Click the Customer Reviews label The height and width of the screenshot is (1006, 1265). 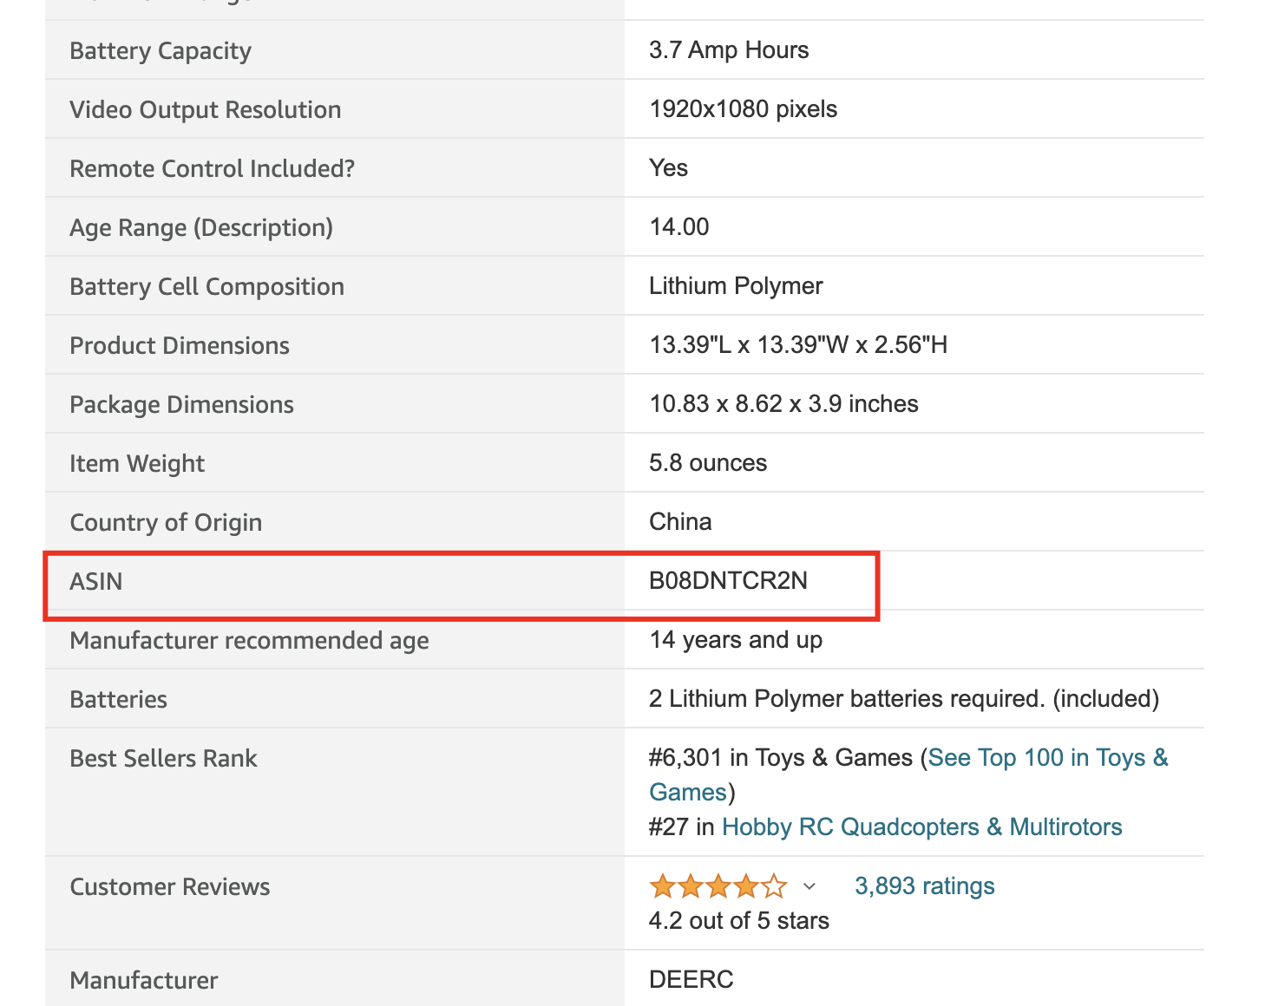[x=169, y=886]
